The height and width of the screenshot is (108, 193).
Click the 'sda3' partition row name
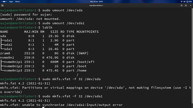[8, 49]
